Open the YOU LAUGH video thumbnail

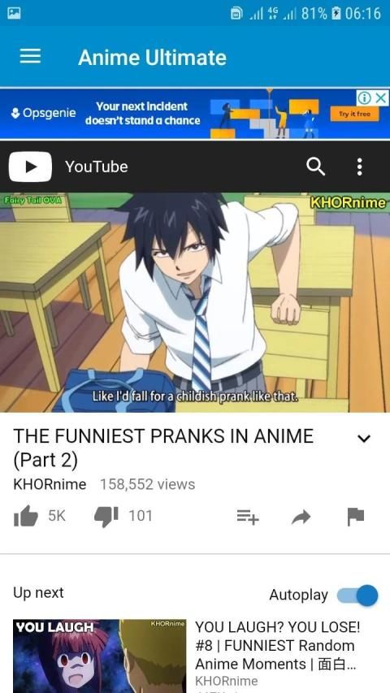[99, 656]
